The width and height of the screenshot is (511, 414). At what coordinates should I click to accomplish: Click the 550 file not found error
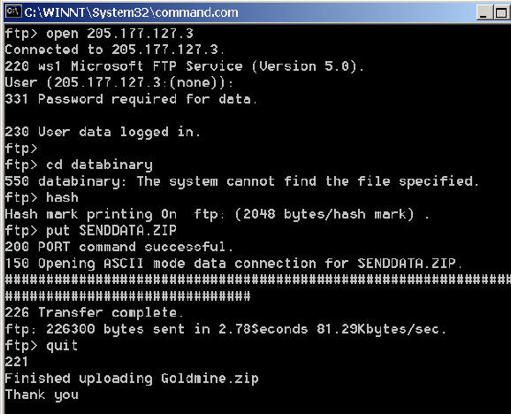coord(242,181)
